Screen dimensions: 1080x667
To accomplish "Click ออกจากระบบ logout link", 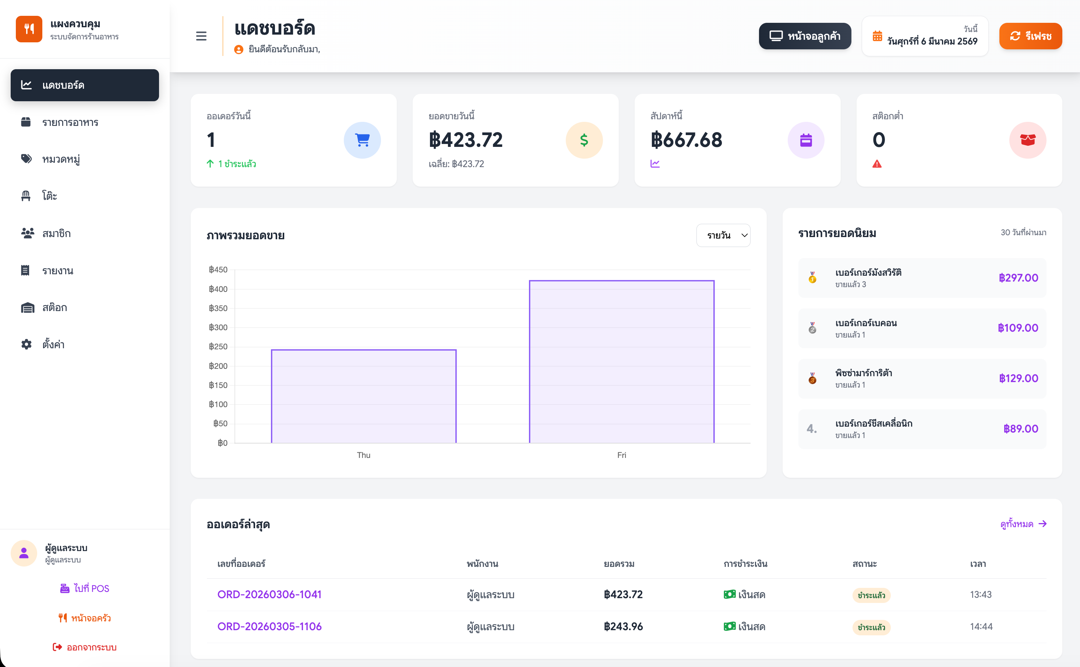I will tap(85, 647).
